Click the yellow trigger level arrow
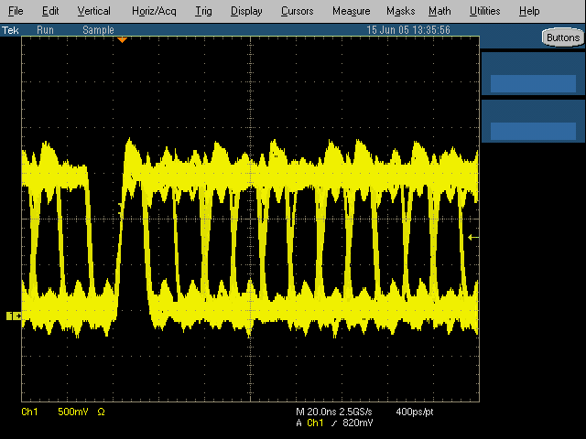586x439 pixels. [x=473, y=237]
